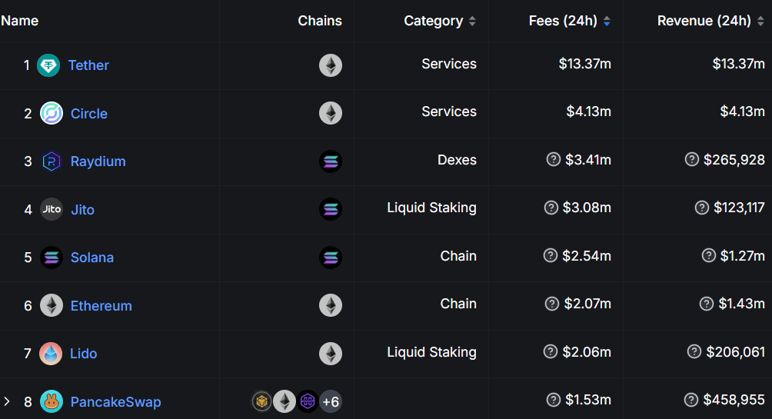This screenshot has width=772, height=419.
Task: Click the Circle protocol logo icon
Action: pos(52,113)
